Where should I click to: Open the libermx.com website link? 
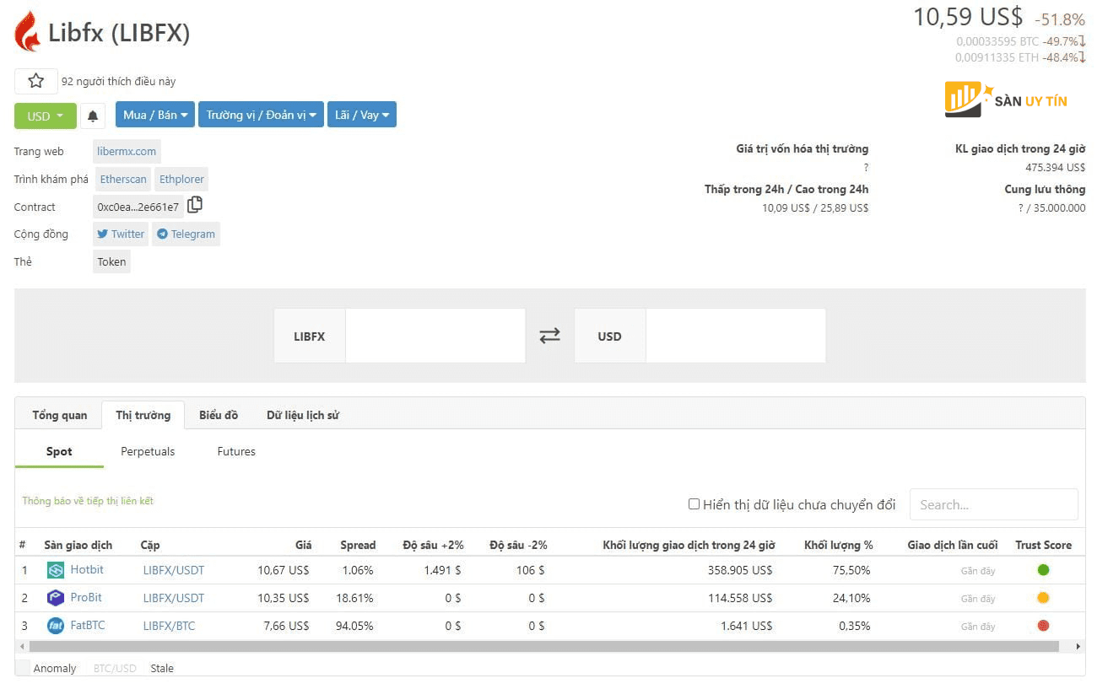click(x=127, y=152)
